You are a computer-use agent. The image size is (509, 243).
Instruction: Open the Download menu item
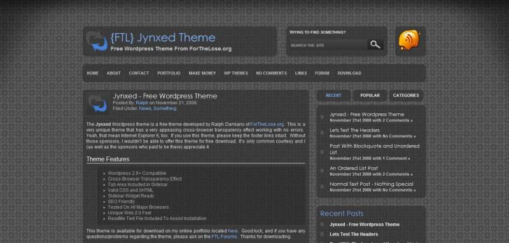pos(349,73)
